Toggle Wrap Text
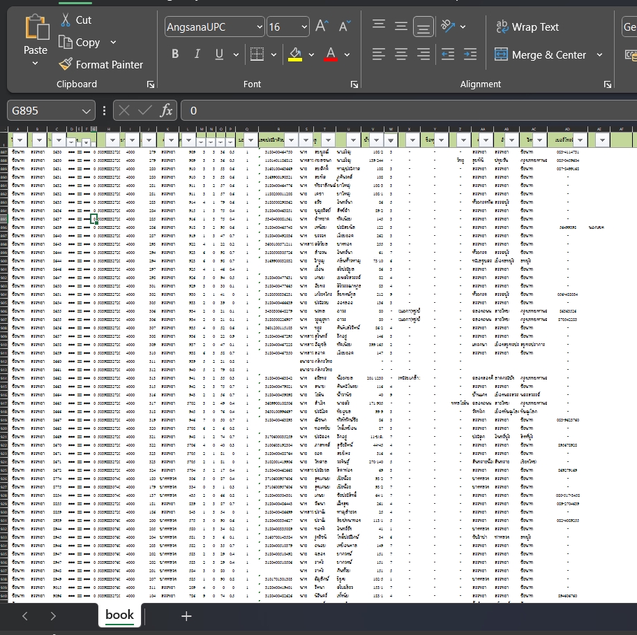This screenshot has width=637, height=635. click(527, 27)
